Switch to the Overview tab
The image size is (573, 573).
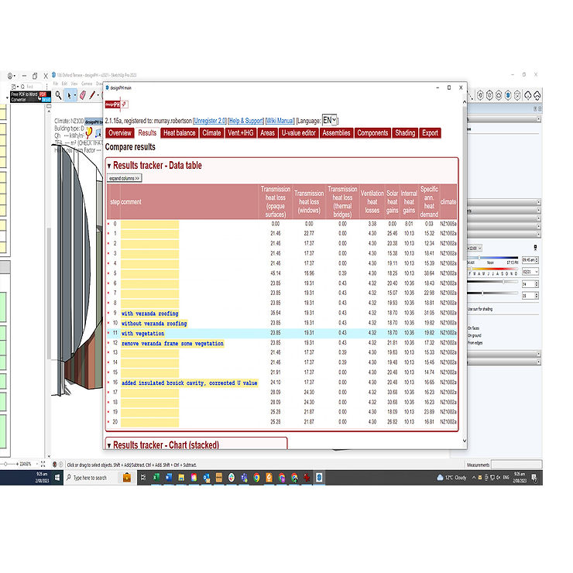120,133
